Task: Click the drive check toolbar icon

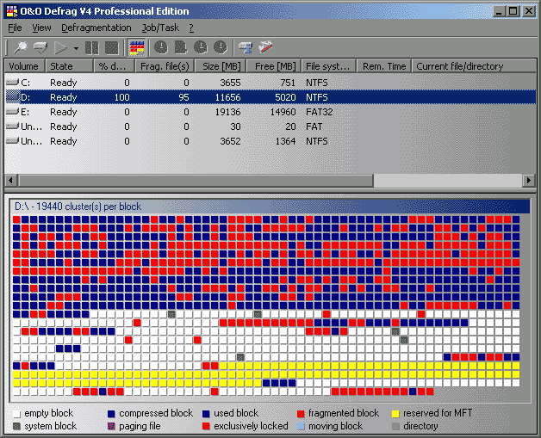Action: pyautogui.click(x=40, y=47)
